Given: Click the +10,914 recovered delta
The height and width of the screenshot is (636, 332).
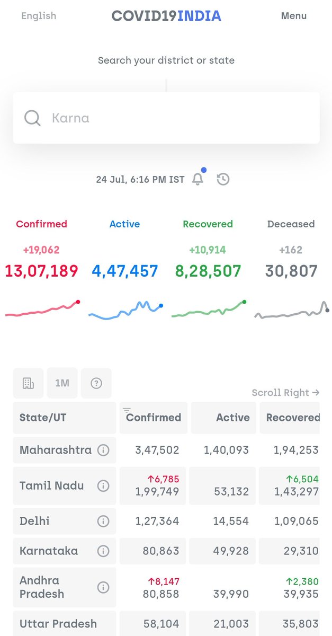Looking at the screenshot, I should pyautogui.click(x=208, y=250).
